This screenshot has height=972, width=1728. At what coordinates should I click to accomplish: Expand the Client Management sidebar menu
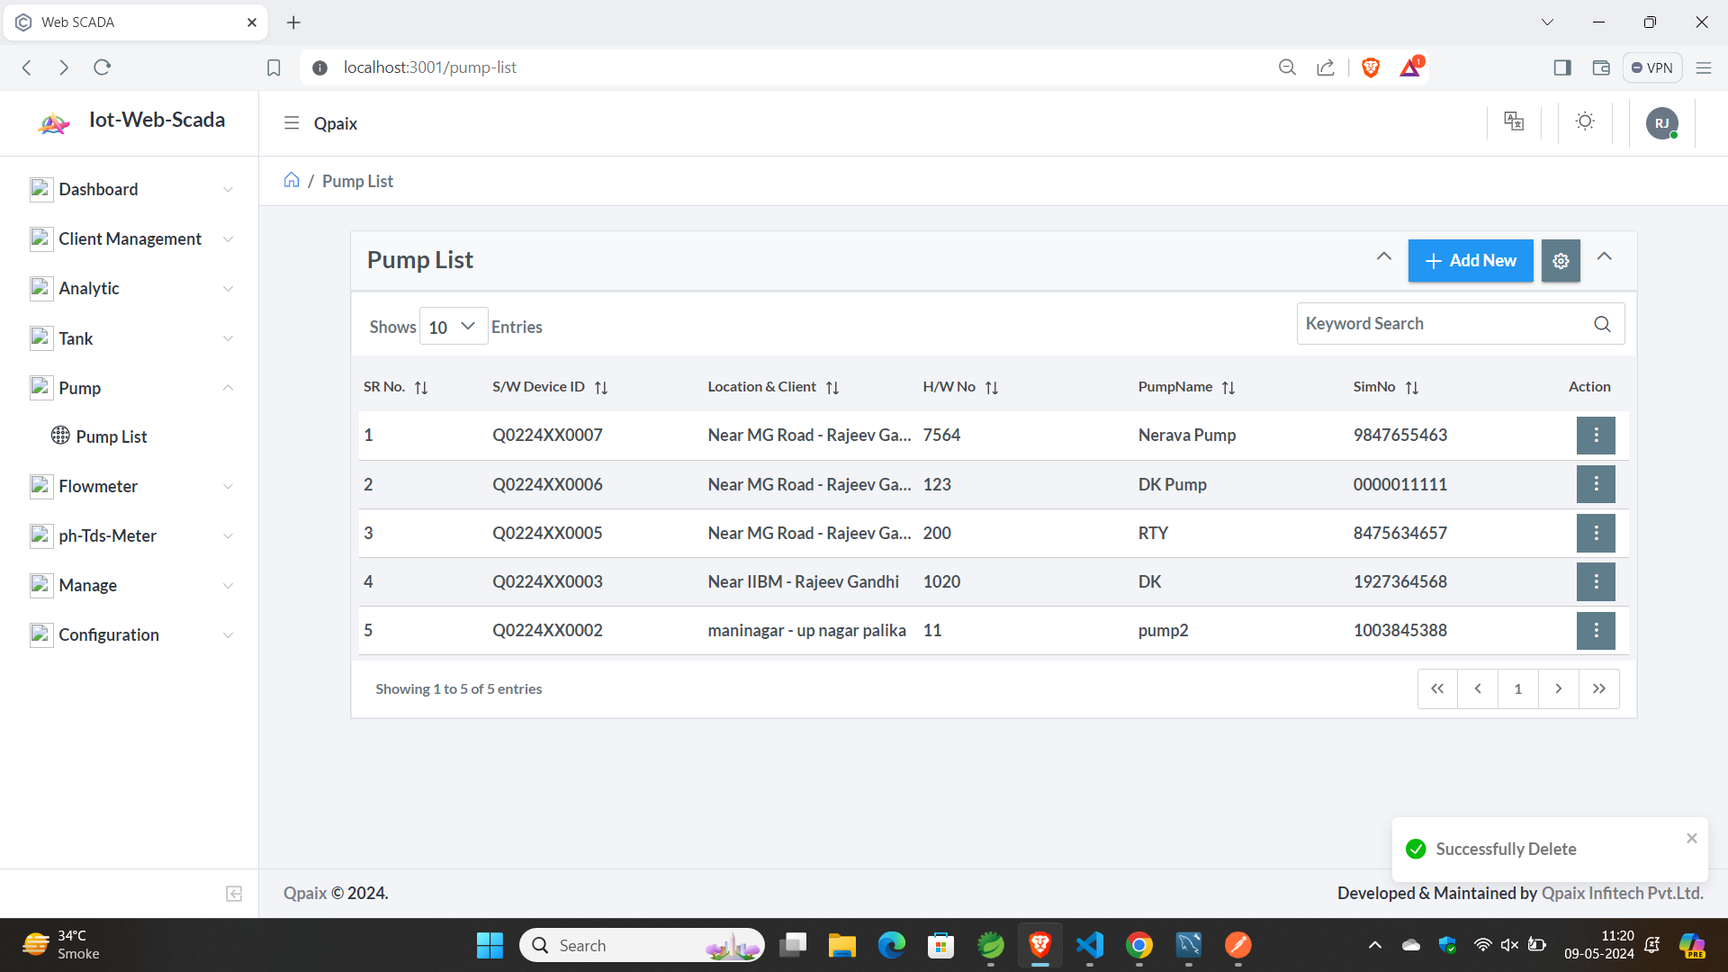130,238
